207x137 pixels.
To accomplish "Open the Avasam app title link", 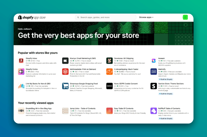I will tap(161, 58).
